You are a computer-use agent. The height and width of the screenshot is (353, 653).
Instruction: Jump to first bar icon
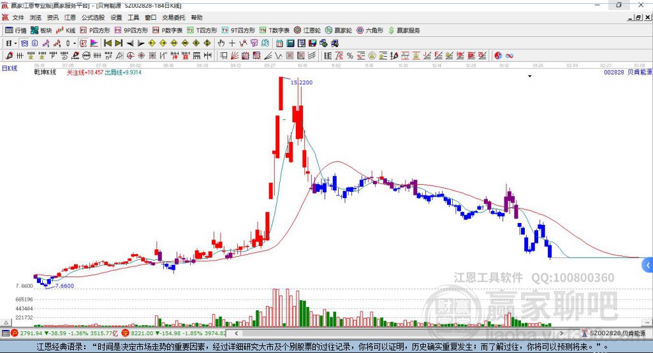[107, 43]
